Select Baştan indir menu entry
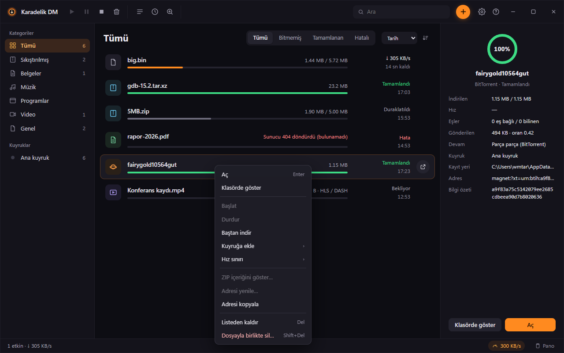Image resolution: width=564 pixels, height=353 pixels. coord(263,233)
